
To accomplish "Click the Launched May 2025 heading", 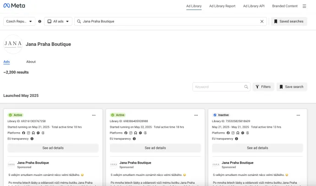I will 21,96.
